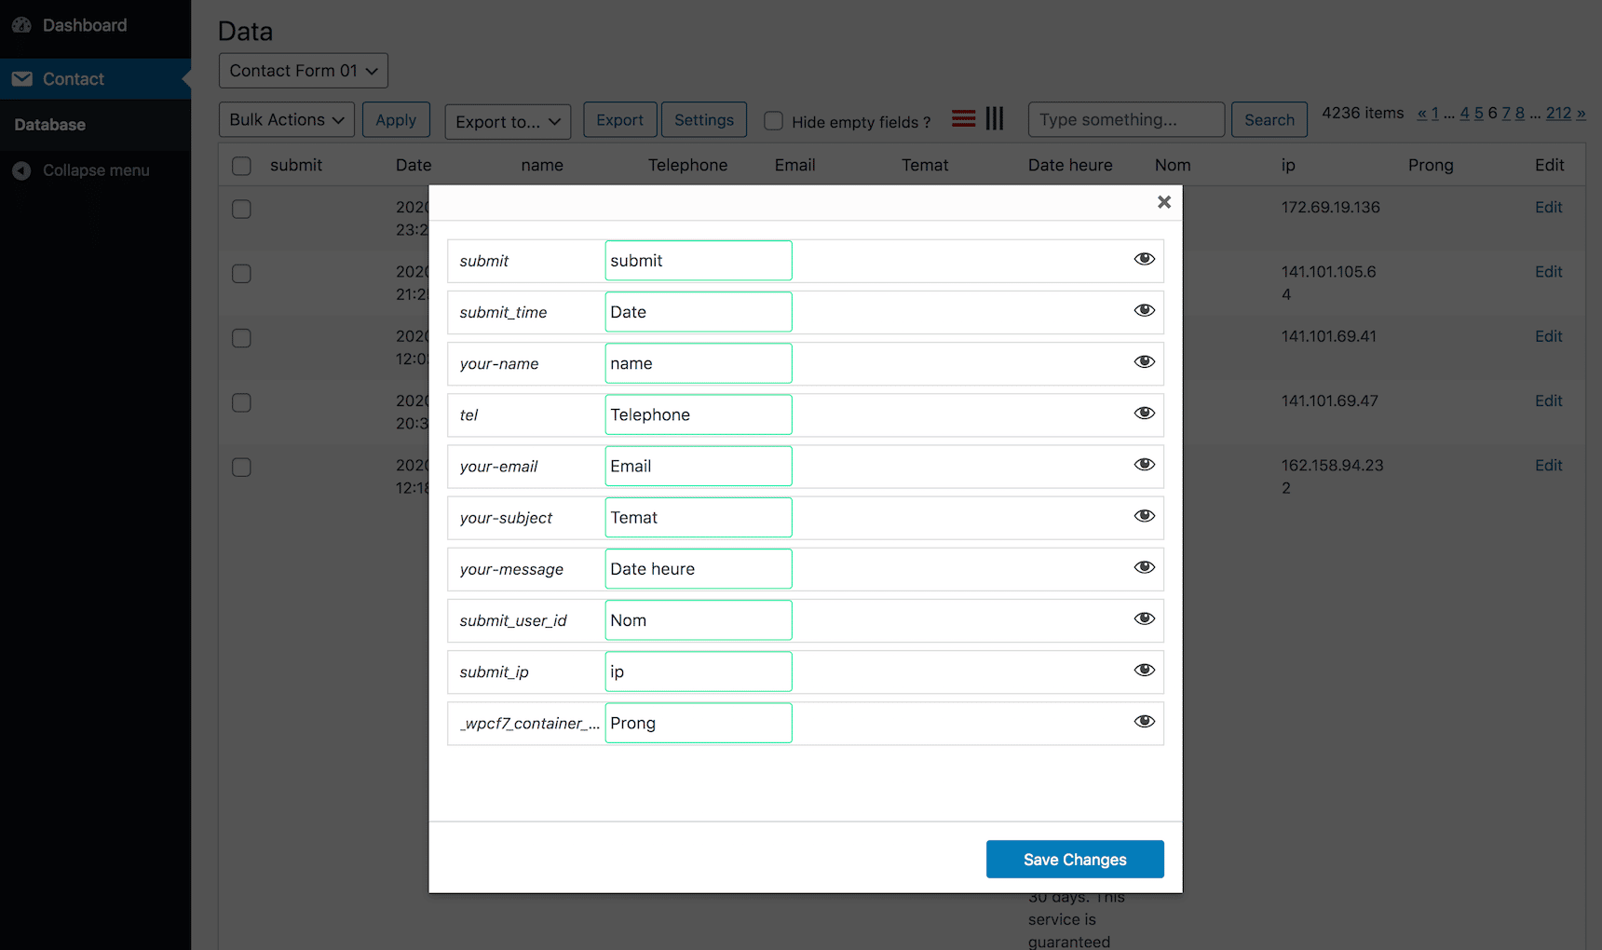This screenshot has height=950, width=1602.
Task: Click Save Changes in the dialog
Action: pyautogui.click(x=1074, y=859)
